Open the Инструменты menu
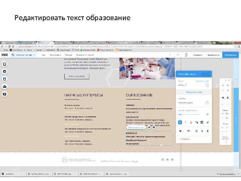 (56, 55)
